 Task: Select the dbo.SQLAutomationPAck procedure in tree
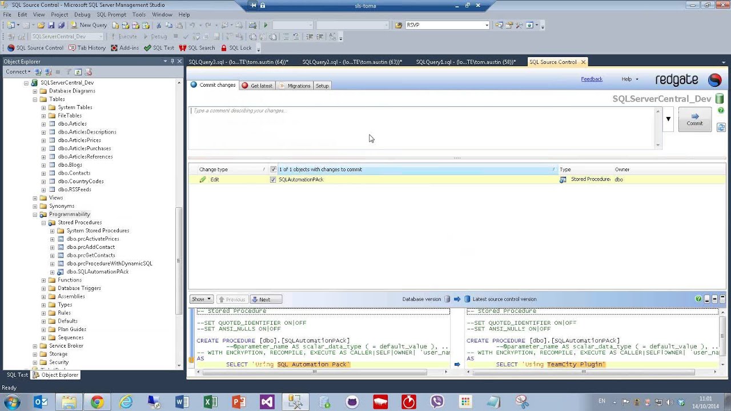tap(98, 272)
